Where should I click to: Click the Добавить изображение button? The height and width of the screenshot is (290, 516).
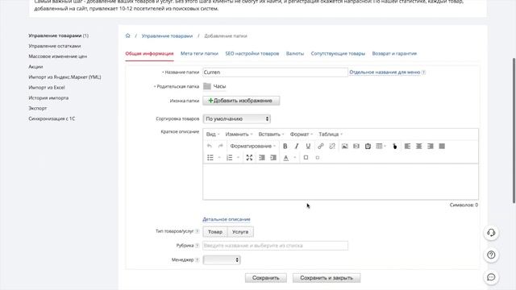click(241, 101)
